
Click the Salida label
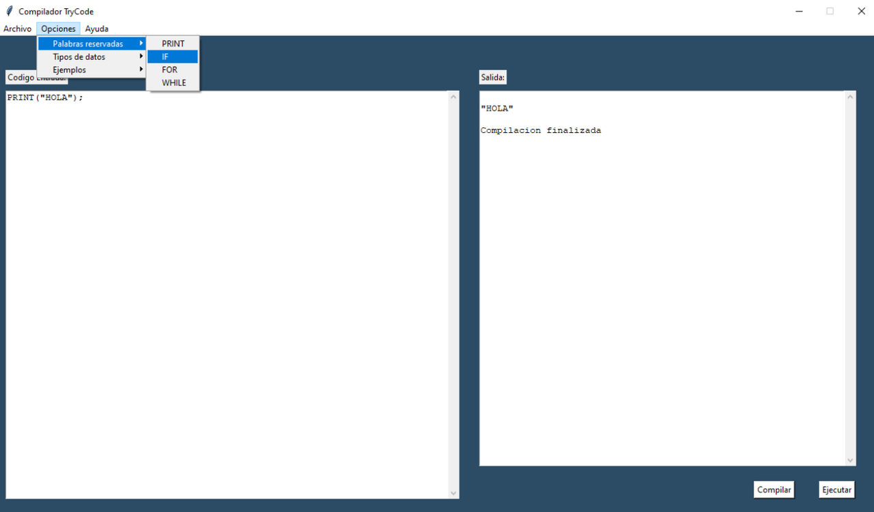click(x=493, y=78)
